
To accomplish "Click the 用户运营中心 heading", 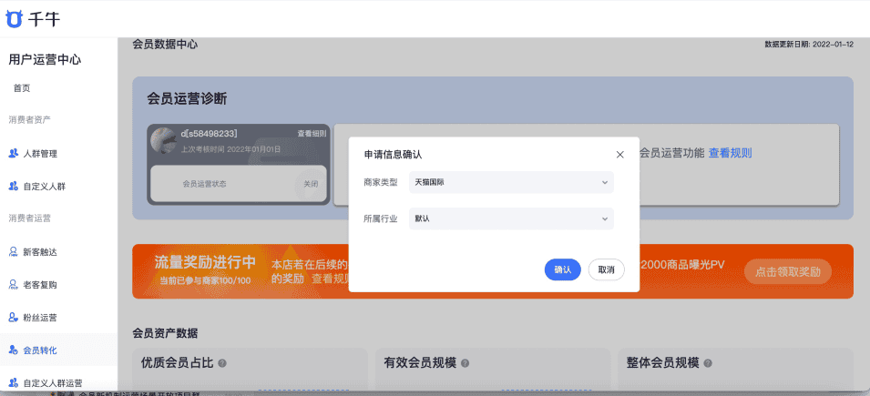I will click(45, 59).
